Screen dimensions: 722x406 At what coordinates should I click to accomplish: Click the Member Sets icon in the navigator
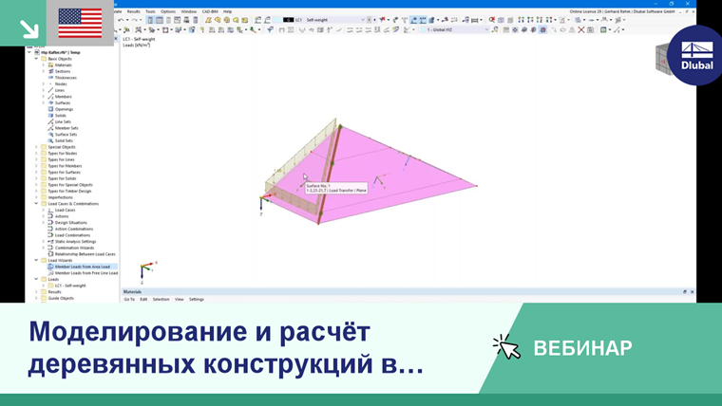(x=50, y=128)
